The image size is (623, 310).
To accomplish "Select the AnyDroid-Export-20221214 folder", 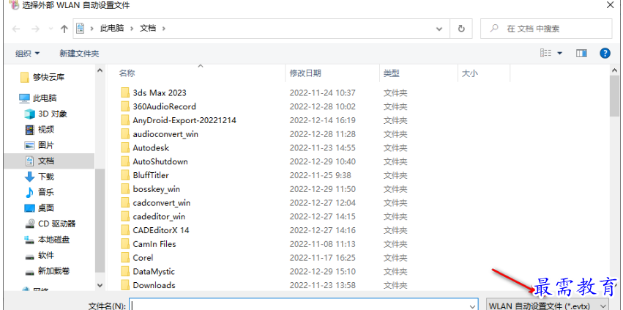I will pyautogui.click(x=184, y=120).
